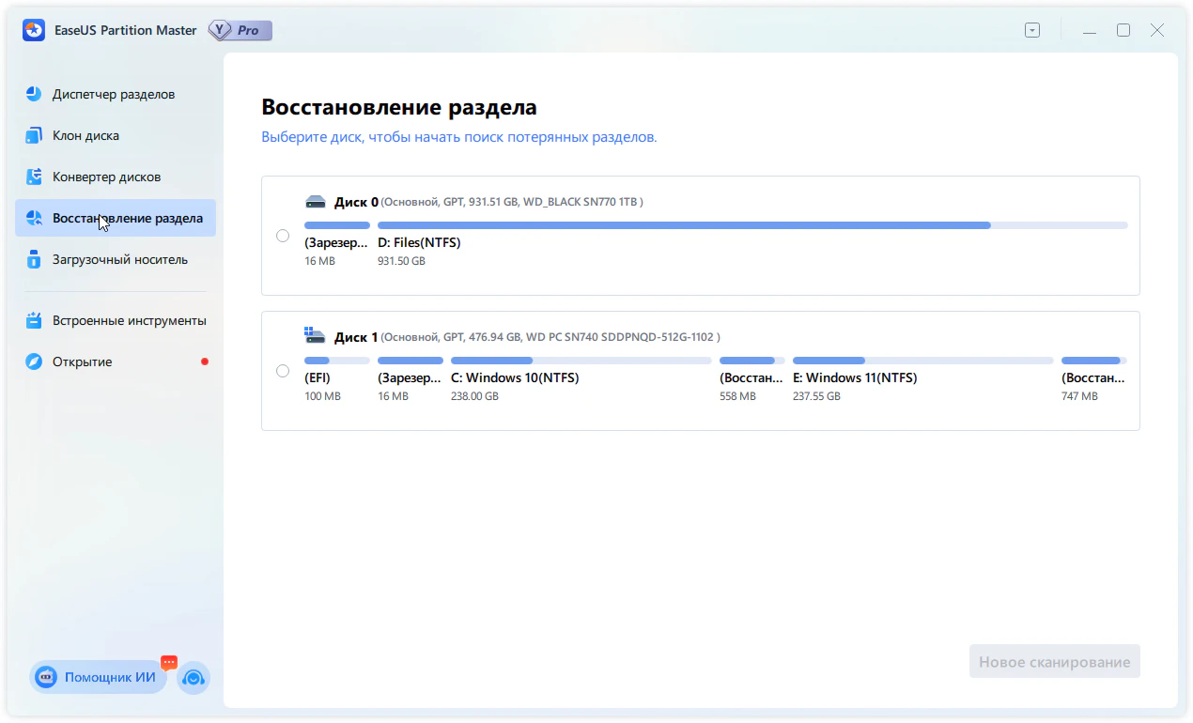Select the Диск 1 radio button
This screenshot has height=723, width=1193.
283,371
